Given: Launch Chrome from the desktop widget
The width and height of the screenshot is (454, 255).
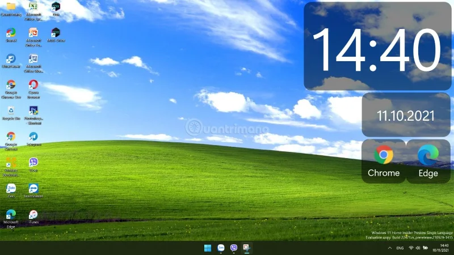Looking at the screenshot, I should click(x=384, y=161).
